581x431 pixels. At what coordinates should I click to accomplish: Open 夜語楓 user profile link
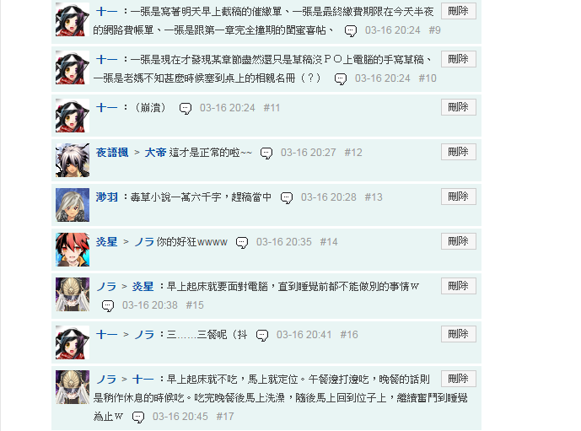(x=112, y=153)
